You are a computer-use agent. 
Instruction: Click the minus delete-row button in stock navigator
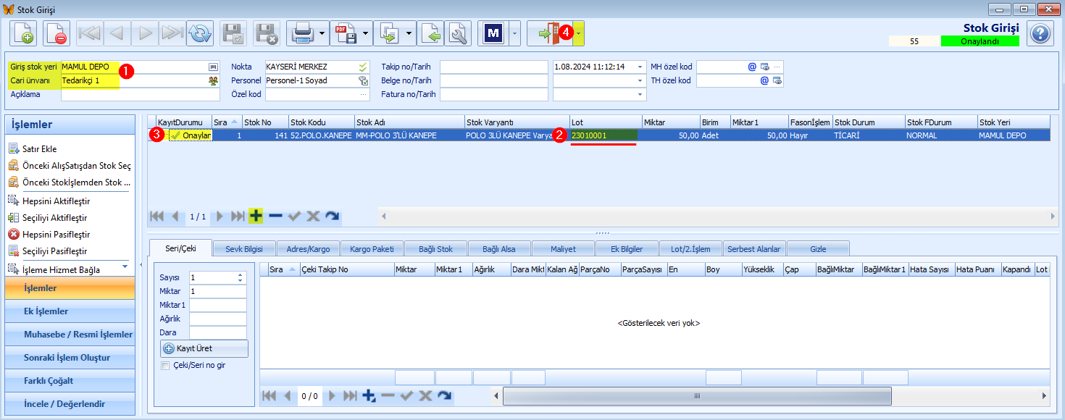275,216
